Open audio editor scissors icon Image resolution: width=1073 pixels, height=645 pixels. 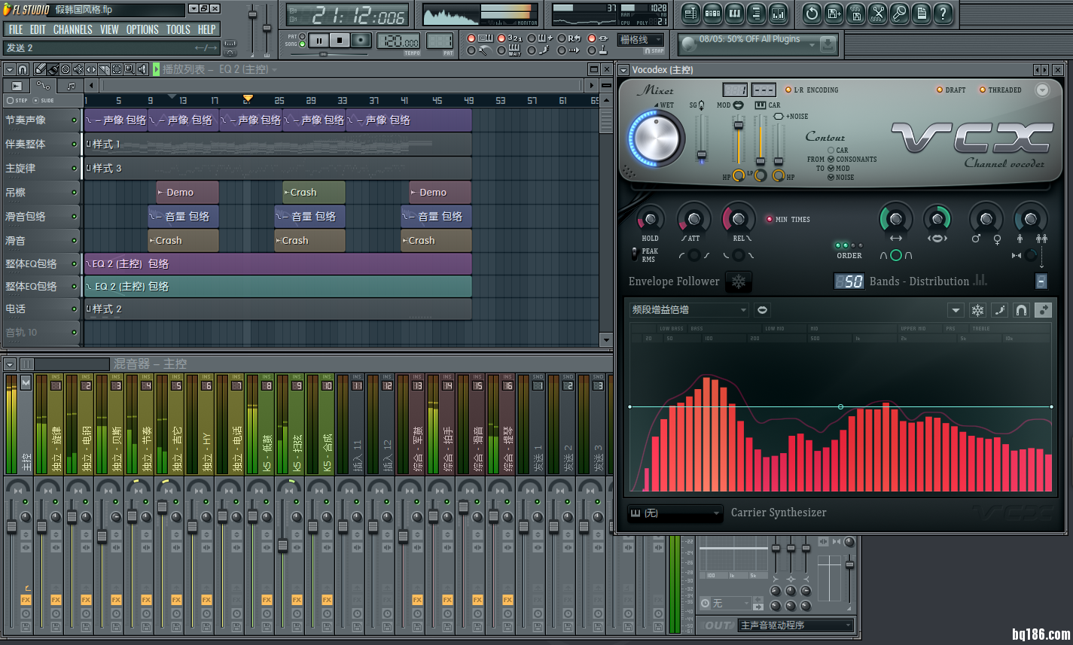pos(877,13)
